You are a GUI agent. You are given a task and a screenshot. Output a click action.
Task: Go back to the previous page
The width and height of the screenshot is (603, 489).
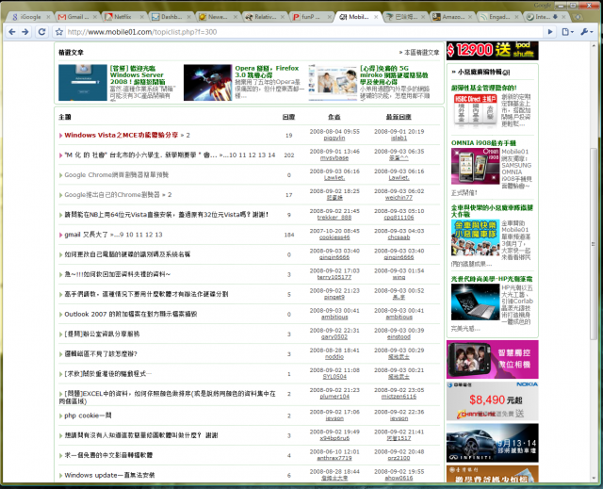tap(12, 32)
